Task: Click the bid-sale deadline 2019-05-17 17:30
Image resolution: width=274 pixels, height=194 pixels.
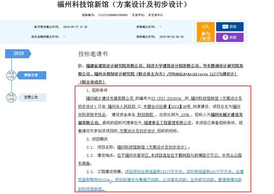Action: (75, 27)
